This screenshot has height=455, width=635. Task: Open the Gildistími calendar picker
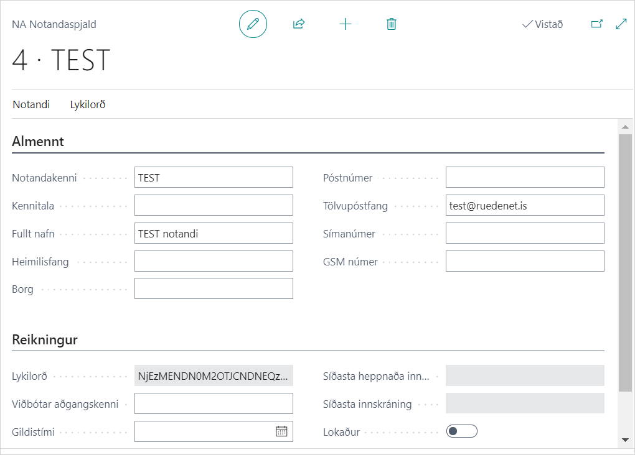click(x=281, y=431)
